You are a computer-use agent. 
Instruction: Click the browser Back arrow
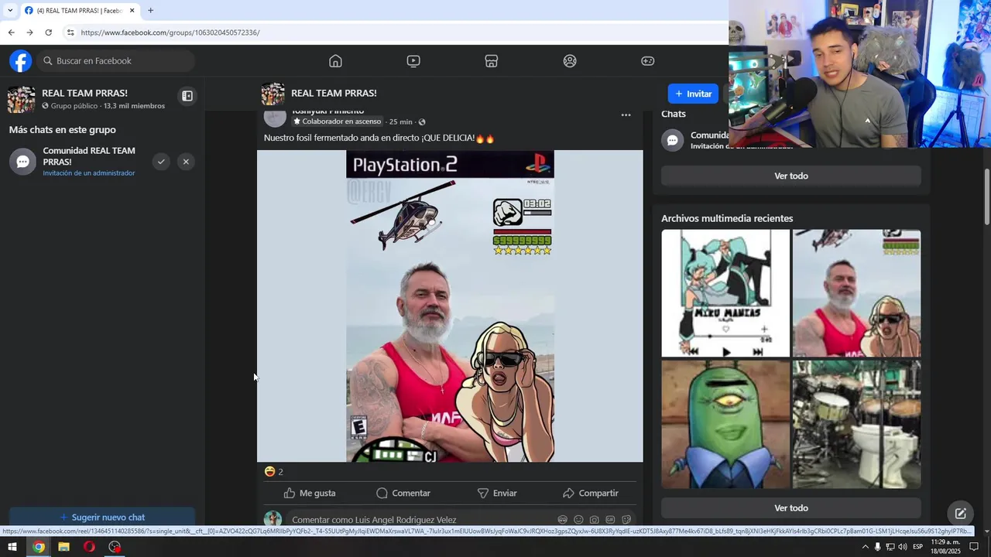click(x=11, y=32)
